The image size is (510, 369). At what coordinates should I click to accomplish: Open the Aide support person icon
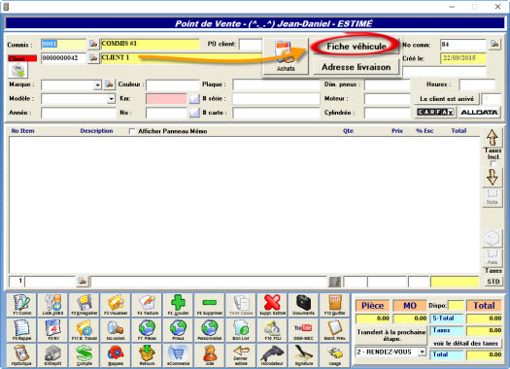pyautogui.click(x=210, y=355)
